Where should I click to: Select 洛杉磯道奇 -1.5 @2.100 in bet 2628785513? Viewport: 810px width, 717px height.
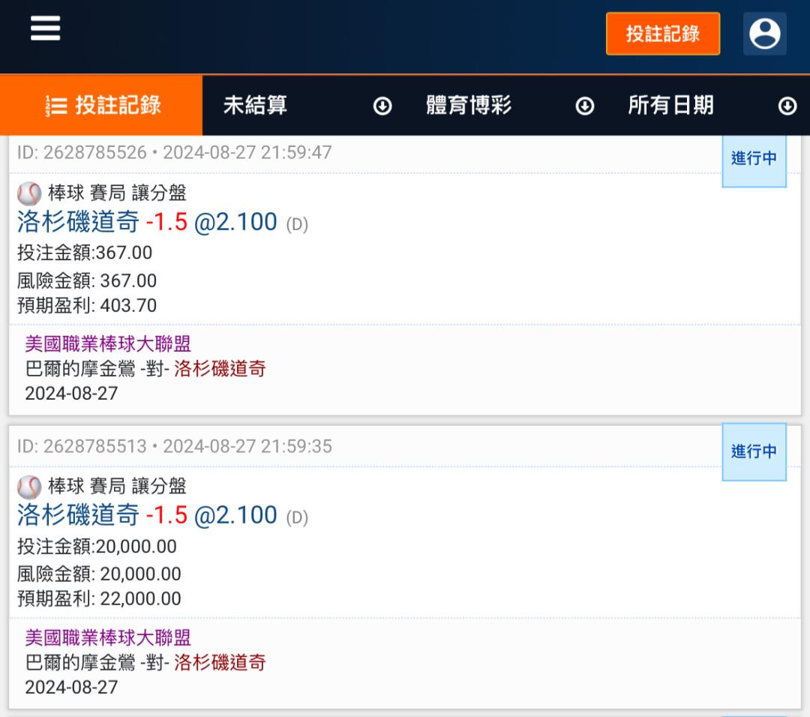(x=147, y=515)
